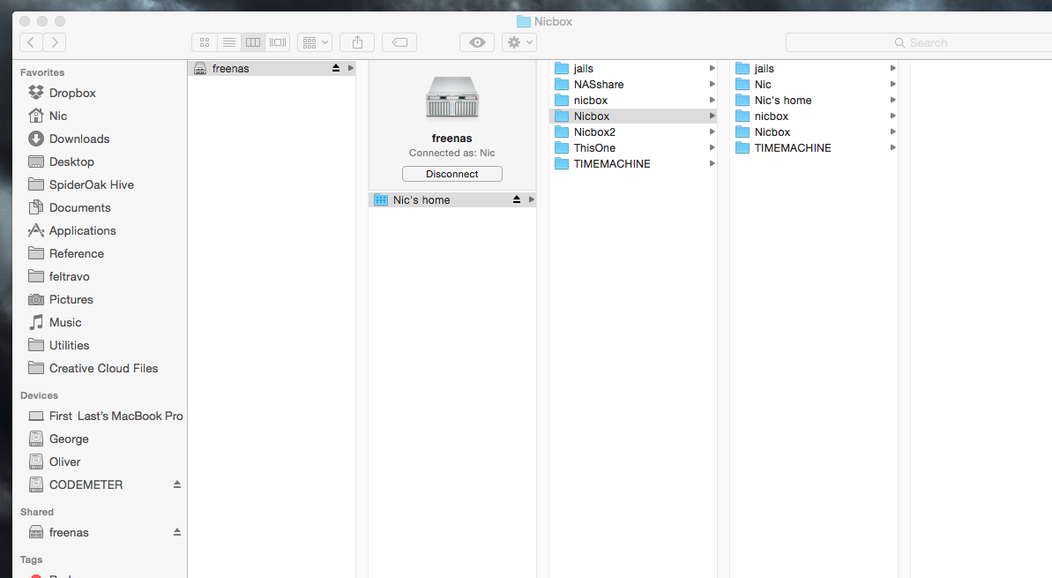Select Nic's home folder in fourth column
Viewport: 1052px width, 578px height.
[x=814, y=100]
